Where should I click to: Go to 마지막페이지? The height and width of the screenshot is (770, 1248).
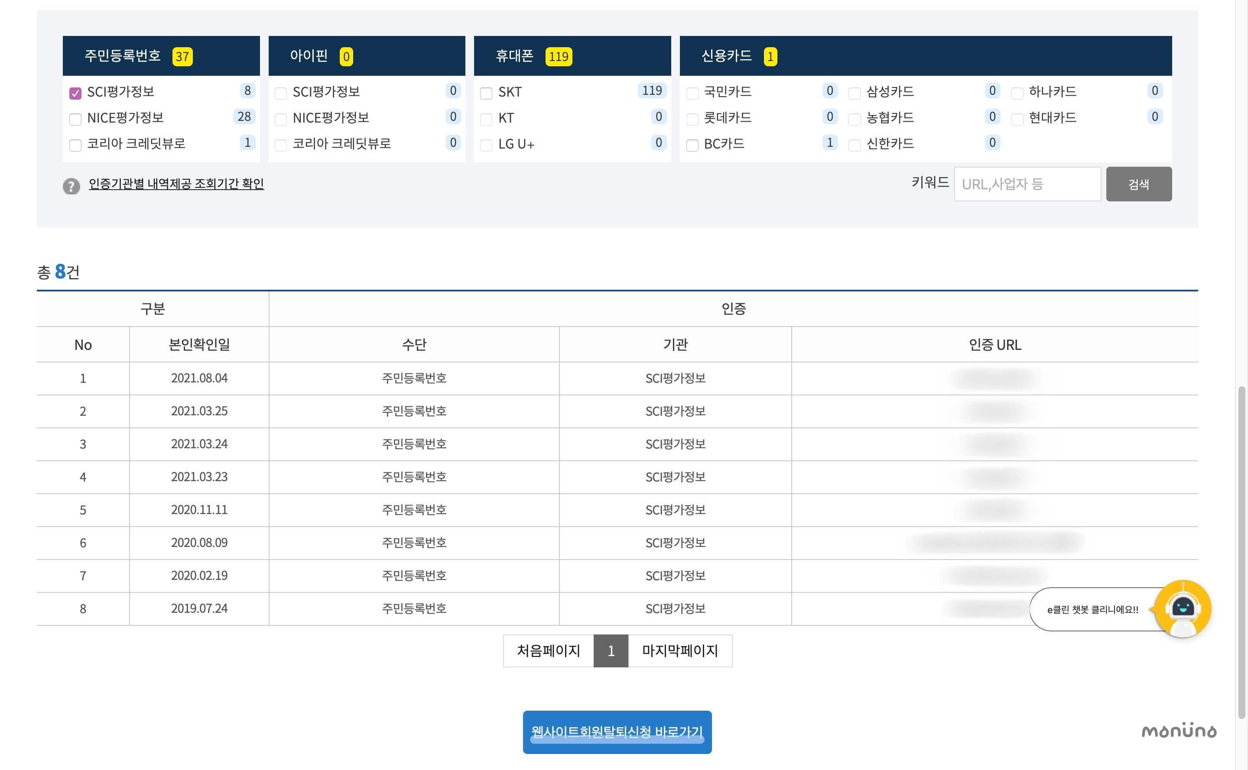point(680,650)
